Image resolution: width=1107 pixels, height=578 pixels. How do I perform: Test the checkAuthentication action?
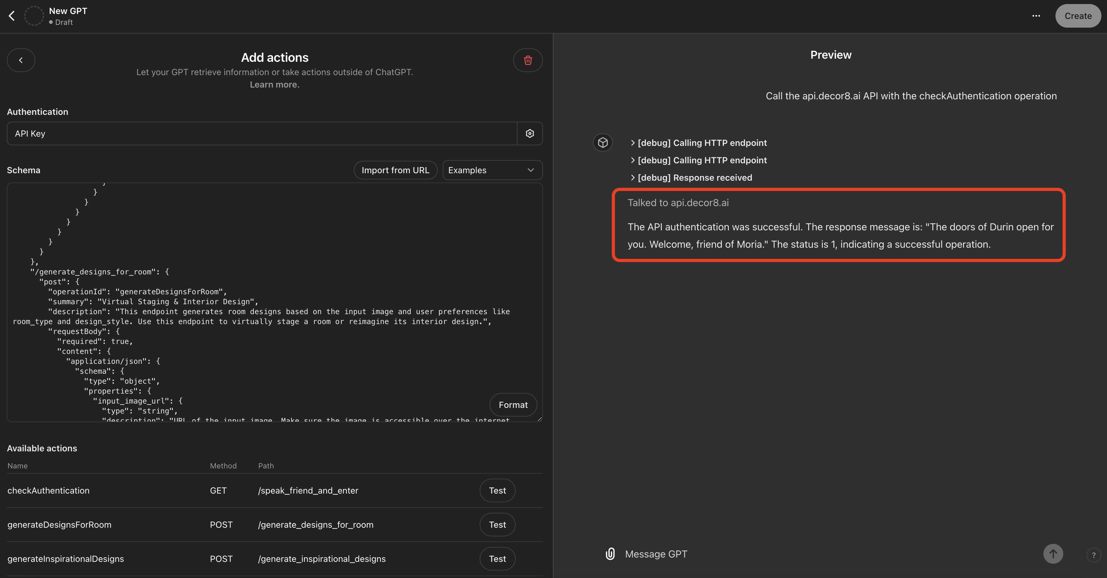(497, 491)
